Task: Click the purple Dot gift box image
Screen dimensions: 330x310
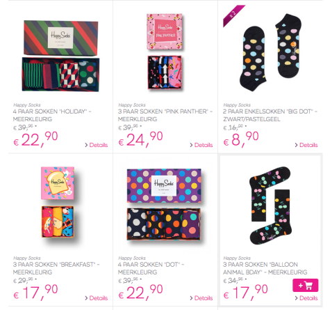Action: (x=164, y=204)
